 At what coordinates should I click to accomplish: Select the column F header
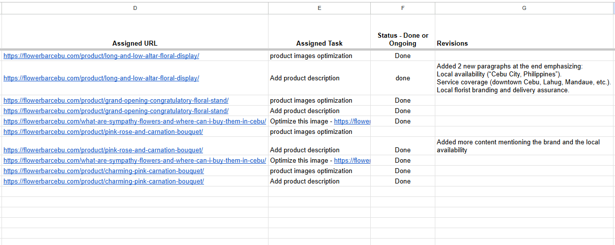403,8
